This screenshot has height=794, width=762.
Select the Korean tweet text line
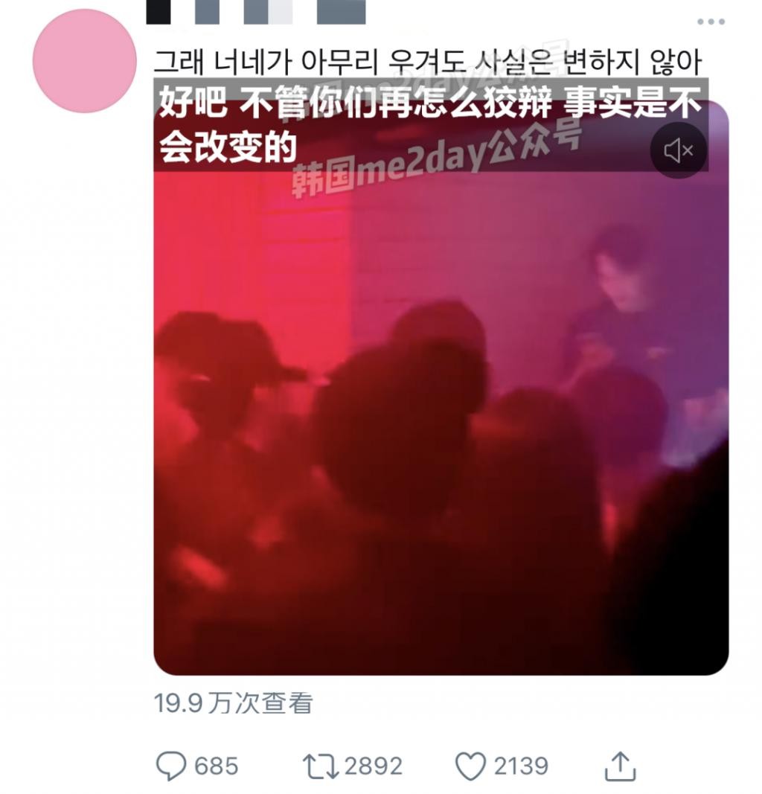pos(427,63)
